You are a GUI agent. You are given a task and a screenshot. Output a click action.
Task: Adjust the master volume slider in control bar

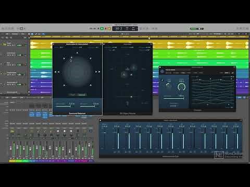(196, 29)
